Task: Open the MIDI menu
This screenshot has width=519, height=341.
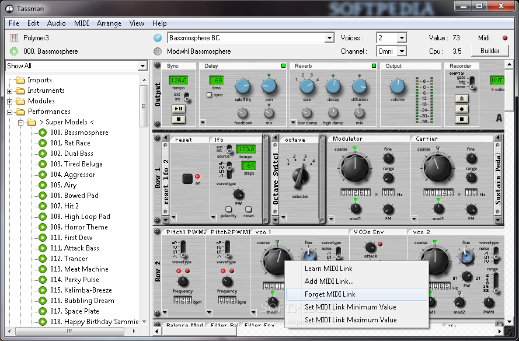Action: pyautogui.click(x=81, y=23)
